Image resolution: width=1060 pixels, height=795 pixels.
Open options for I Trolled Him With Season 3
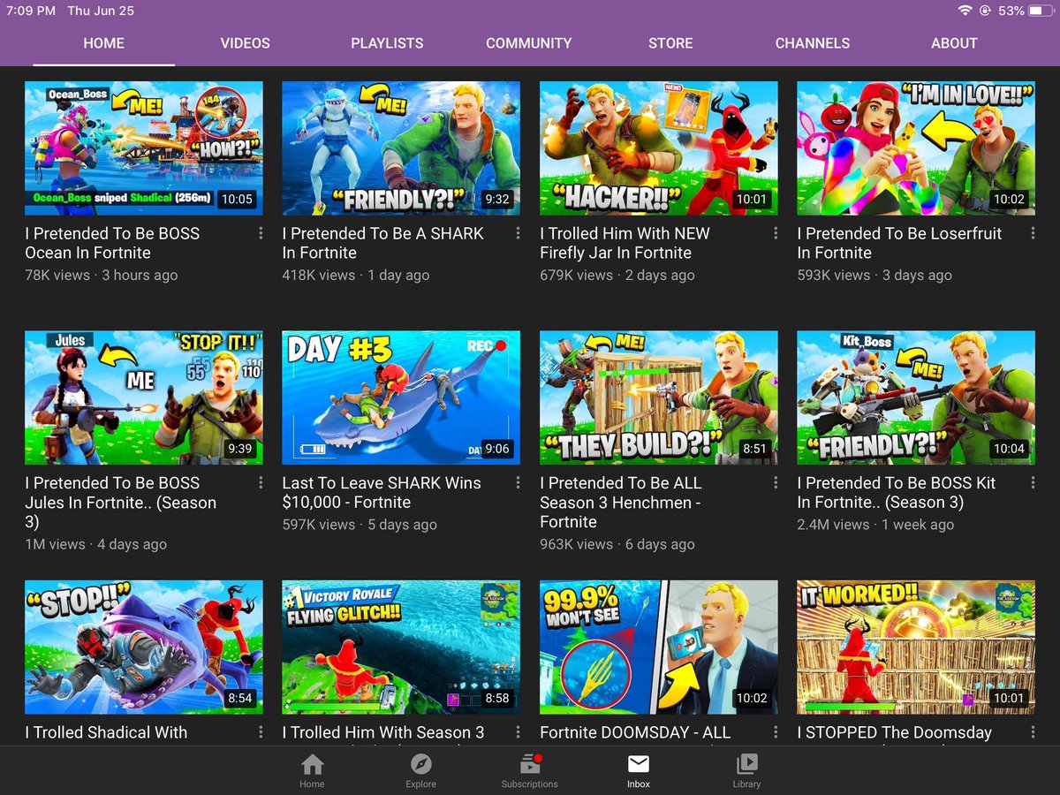(518, 732)
